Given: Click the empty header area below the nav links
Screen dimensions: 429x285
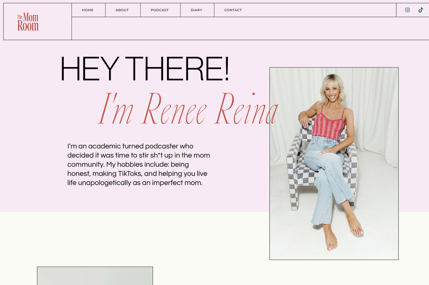Looking at the screenshot, I should click(x=233, y=28).
